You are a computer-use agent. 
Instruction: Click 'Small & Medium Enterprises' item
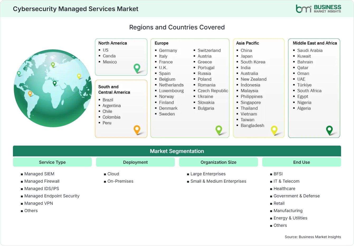[x=218, y=181]
